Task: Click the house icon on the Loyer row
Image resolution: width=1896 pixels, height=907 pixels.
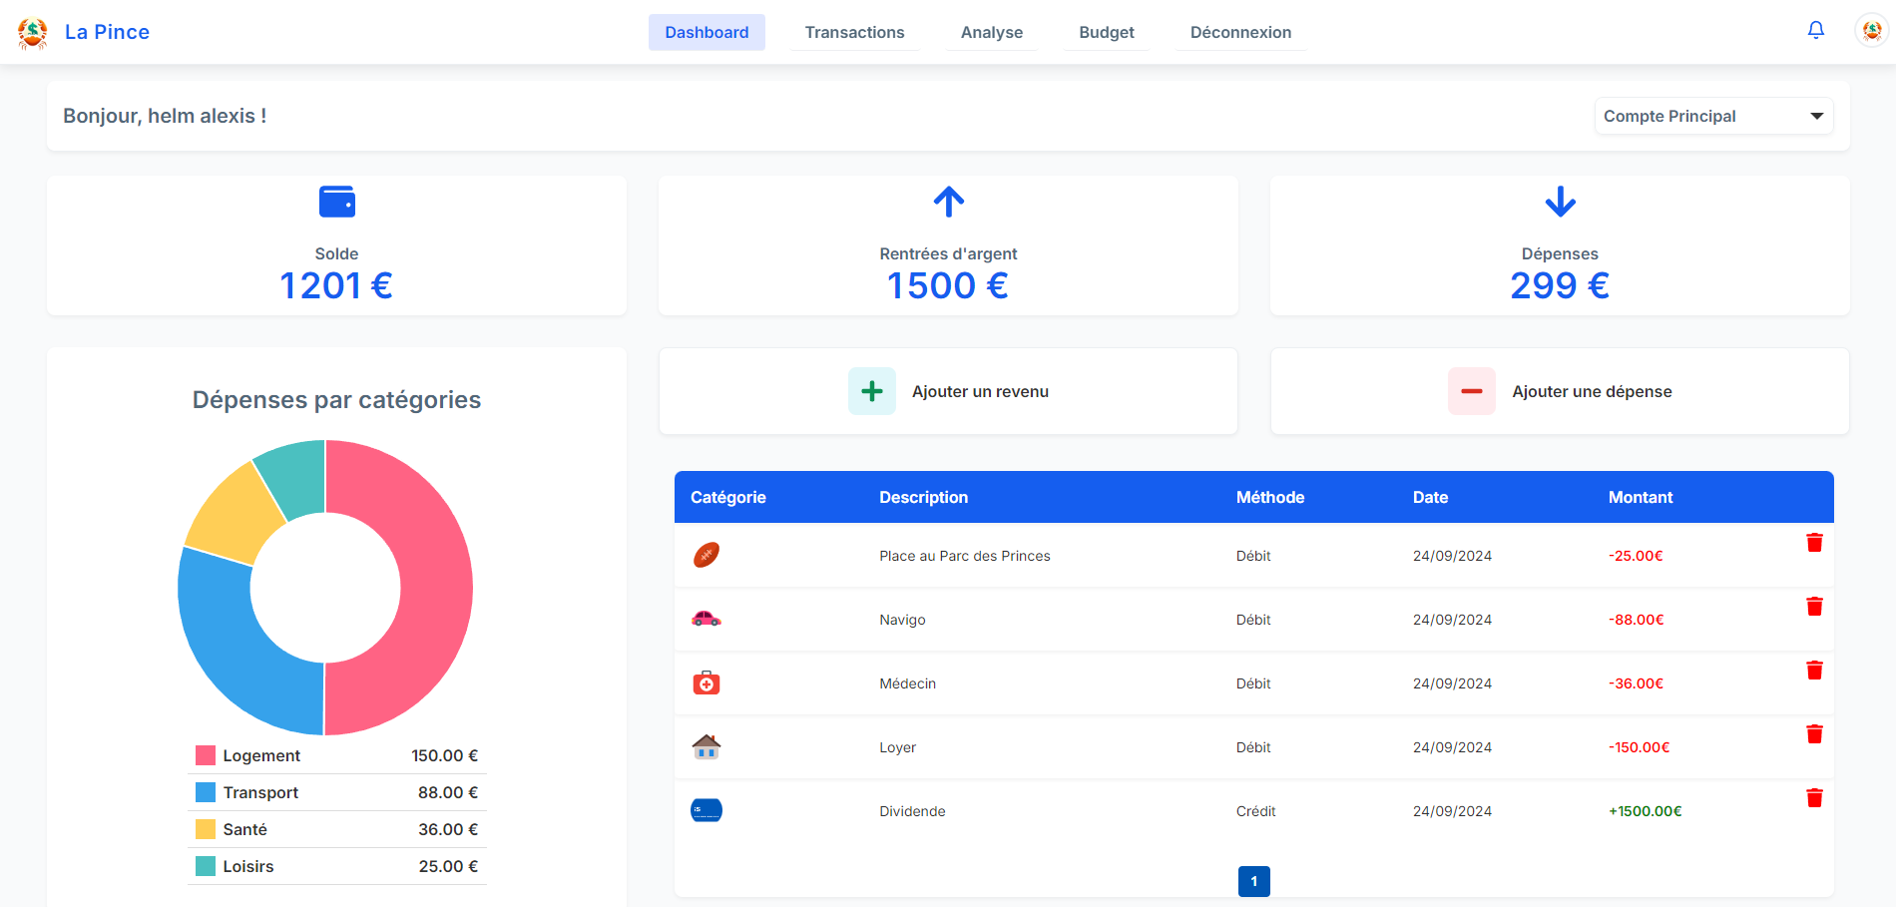Action: tap(707, 746)
